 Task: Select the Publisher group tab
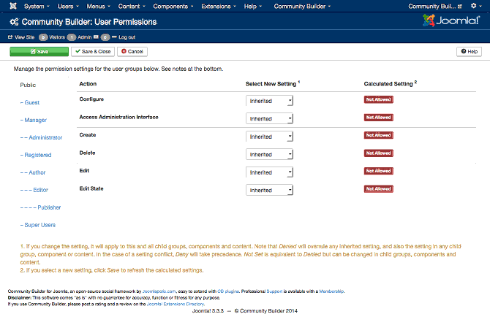pyautogui.click(x=41, y=207)
